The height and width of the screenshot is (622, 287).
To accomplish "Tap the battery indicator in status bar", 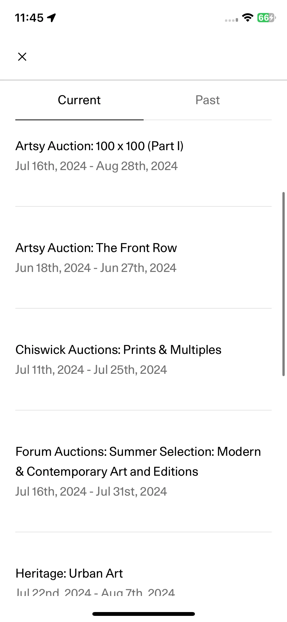I will click(x=267, y=18).
